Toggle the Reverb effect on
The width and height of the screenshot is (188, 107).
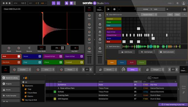click(109, 70)
